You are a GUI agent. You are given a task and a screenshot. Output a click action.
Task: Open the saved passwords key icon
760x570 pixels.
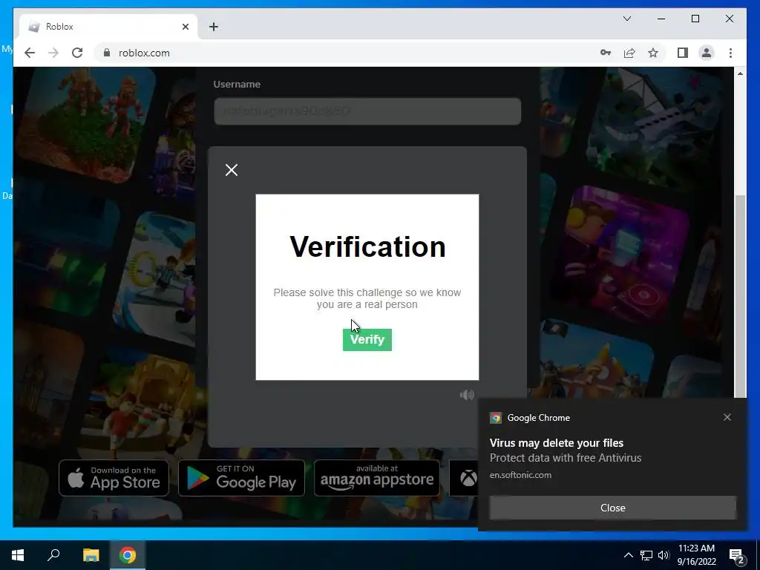click(x=606, y=53)
